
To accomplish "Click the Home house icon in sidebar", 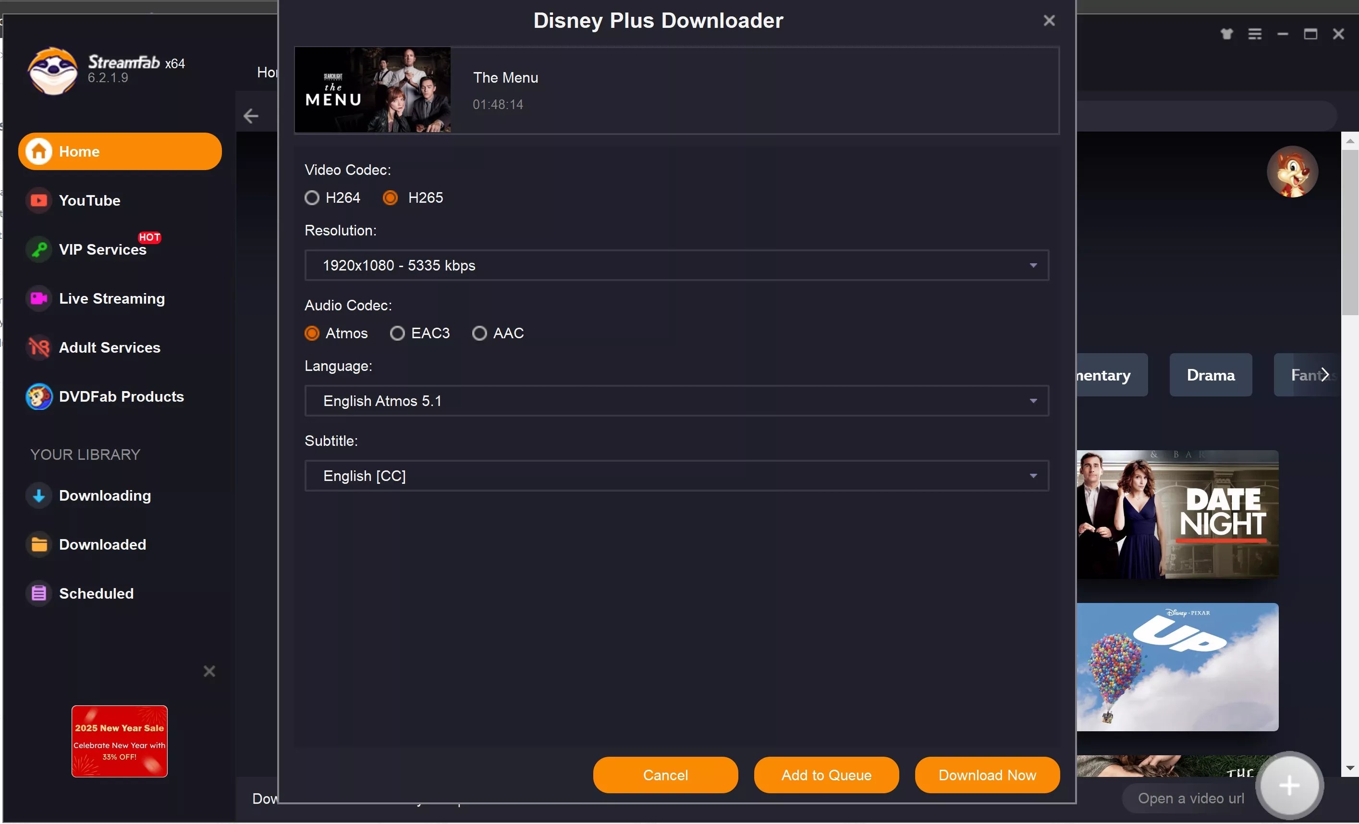I will point(38,151).
